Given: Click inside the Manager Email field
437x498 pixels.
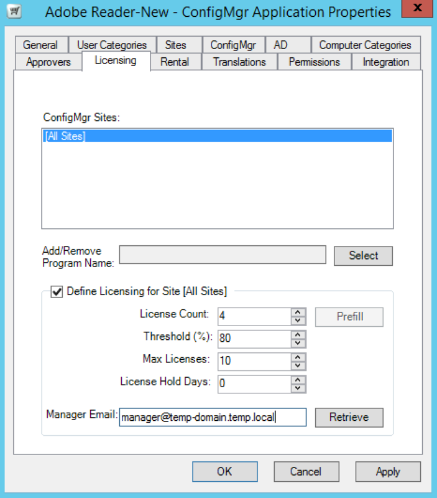Looking at the screenshot, I should [212, 417].
